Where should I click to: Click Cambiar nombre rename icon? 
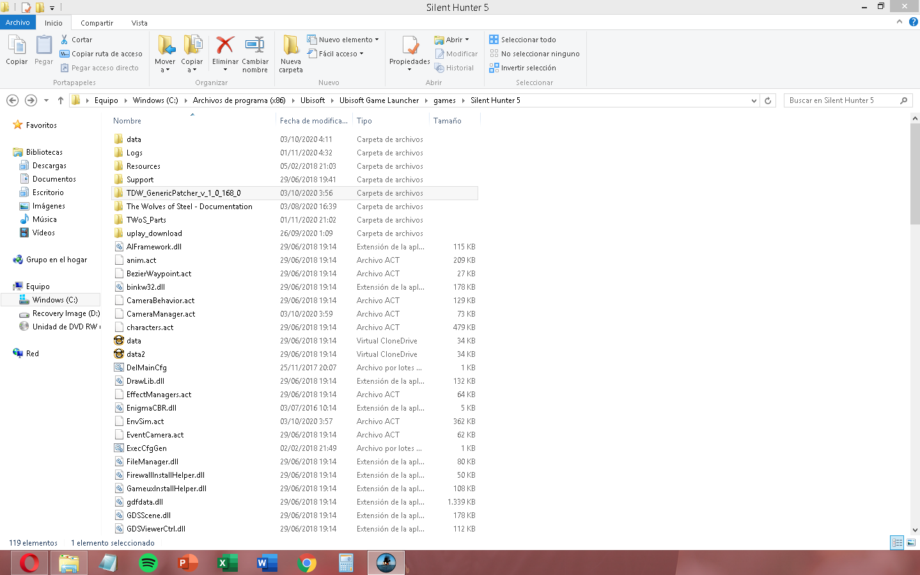pyautogui.click(x=254, y=45)
